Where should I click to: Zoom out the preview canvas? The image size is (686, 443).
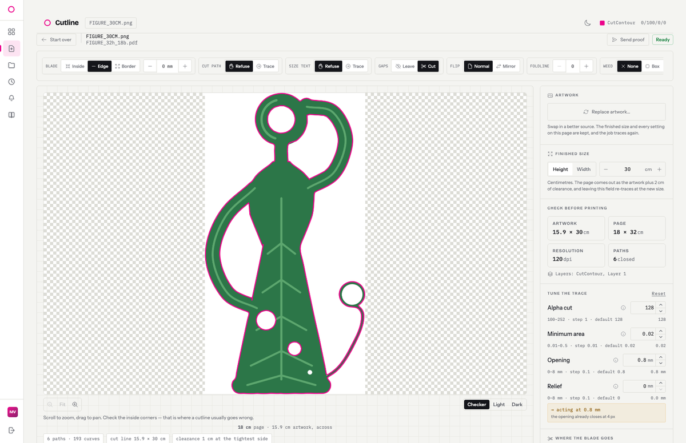(x=50, y=404)
